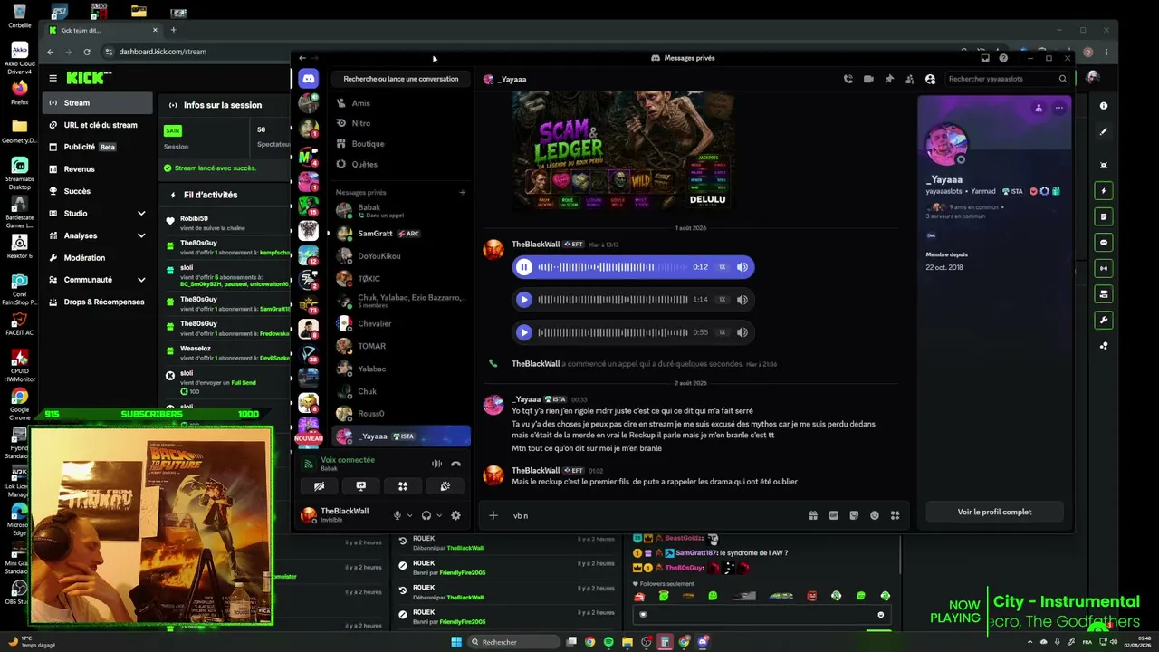Viewport: 1159px width, 652px height.
Task: Open Windows Start menu
Action: pos(456,642)
